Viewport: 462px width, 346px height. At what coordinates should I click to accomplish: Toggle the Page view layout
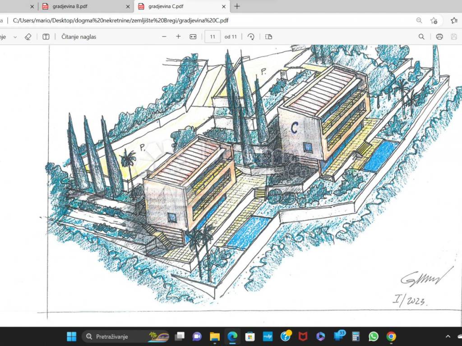[269, 37]
